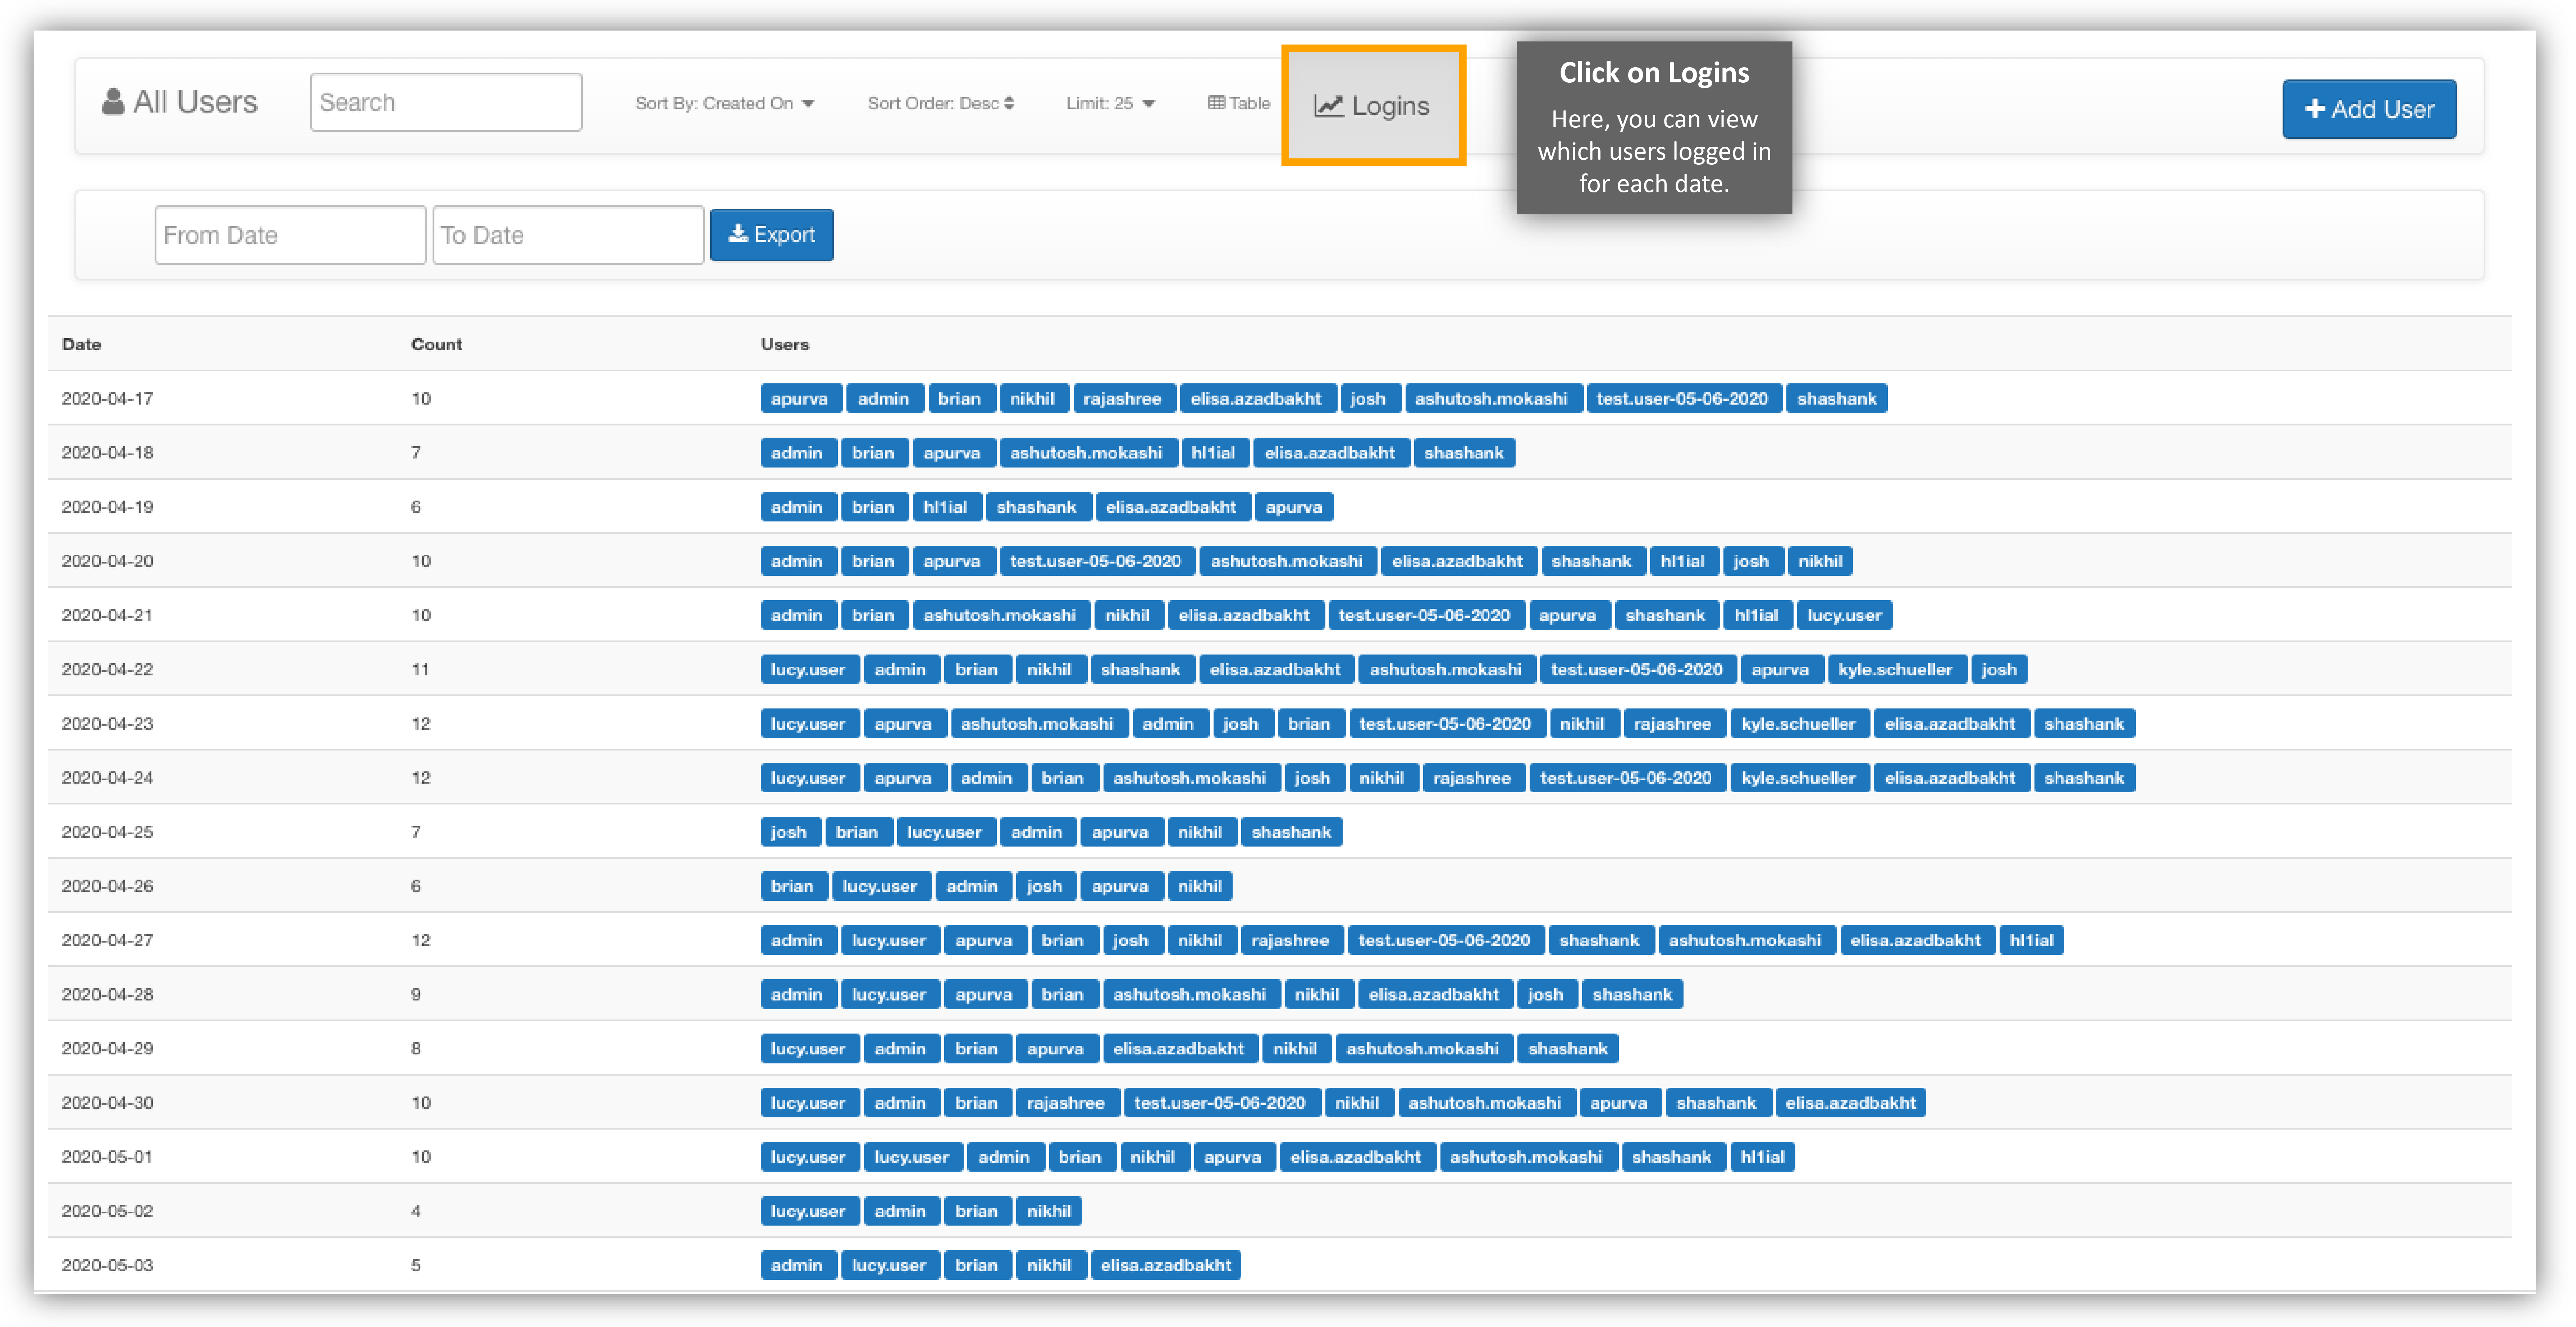The height and width of the screenshot is (1327, 2576).
Task: Click the download icon on Export
Action: [738, 234]
